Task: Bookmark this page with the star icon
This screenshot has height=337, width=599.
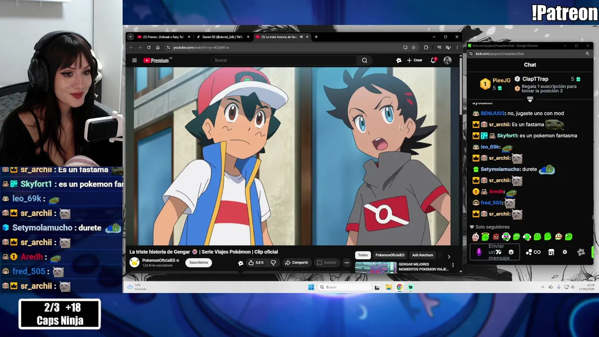Action: click(413, 47)
